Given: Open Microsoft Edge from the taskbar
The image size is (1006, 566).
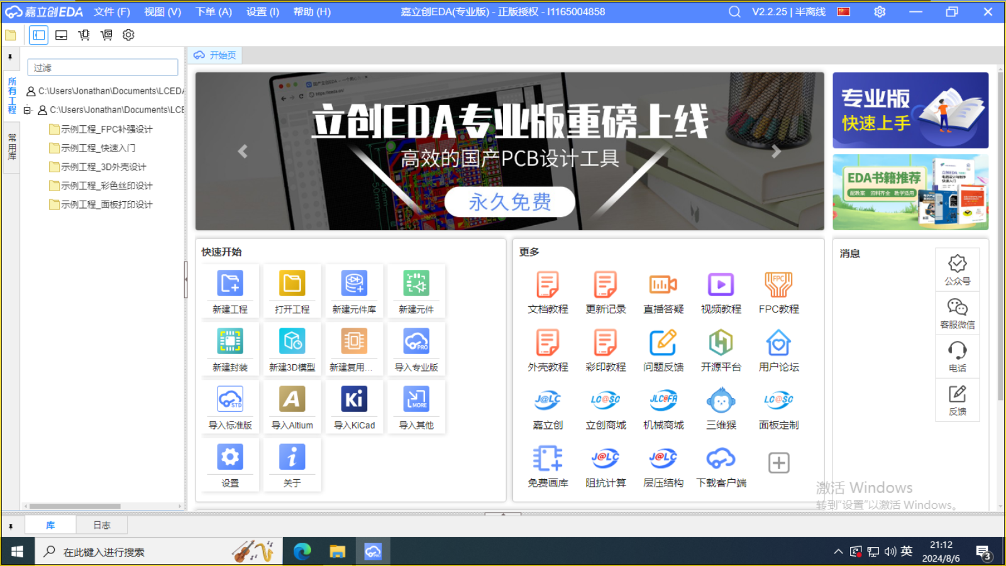Looking at the screenshot, I should [302, 552].
